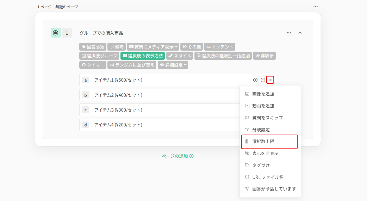
Task: Click the option letter d badge
Action: click(x=86, y=125)
